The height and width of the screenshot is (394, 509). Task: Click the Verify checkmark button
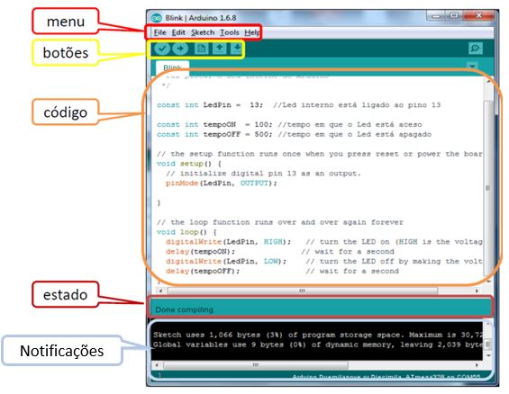tap(161, 49)
